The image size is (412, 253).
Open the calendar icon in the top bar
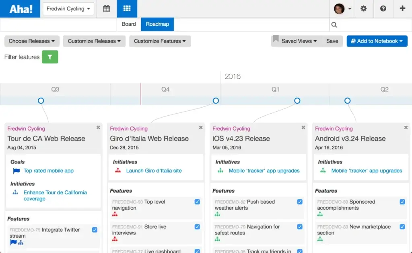click(x=106, y=8)
